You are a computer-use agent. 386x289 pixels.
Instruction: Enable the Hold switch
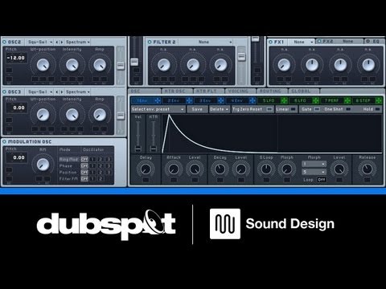377,109
